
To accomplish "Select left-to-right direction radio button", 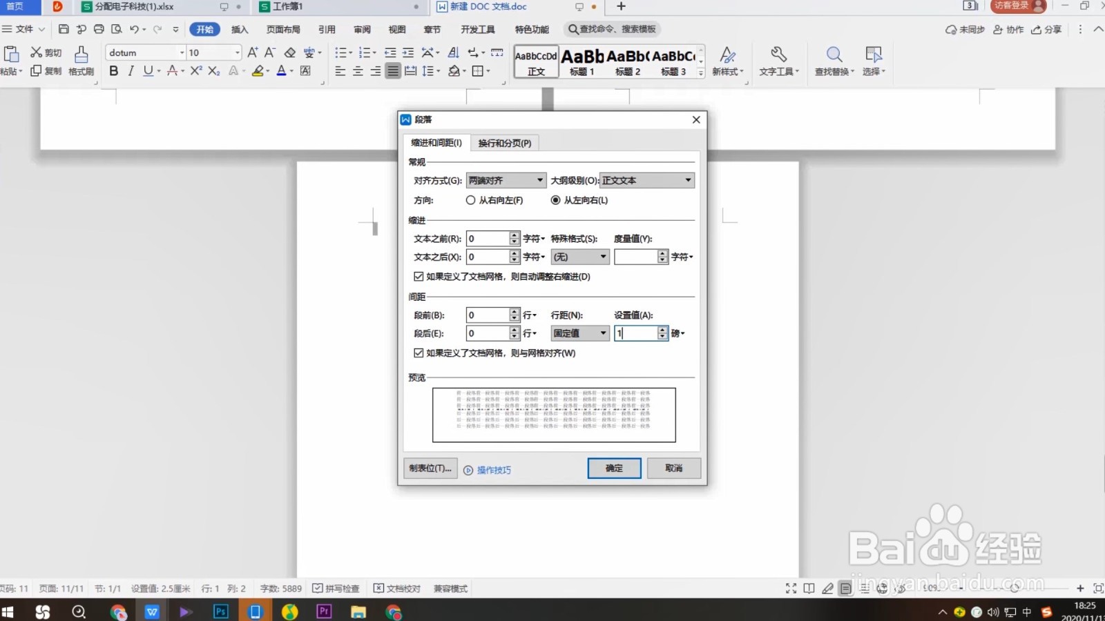I will click(x=555, y=200).
